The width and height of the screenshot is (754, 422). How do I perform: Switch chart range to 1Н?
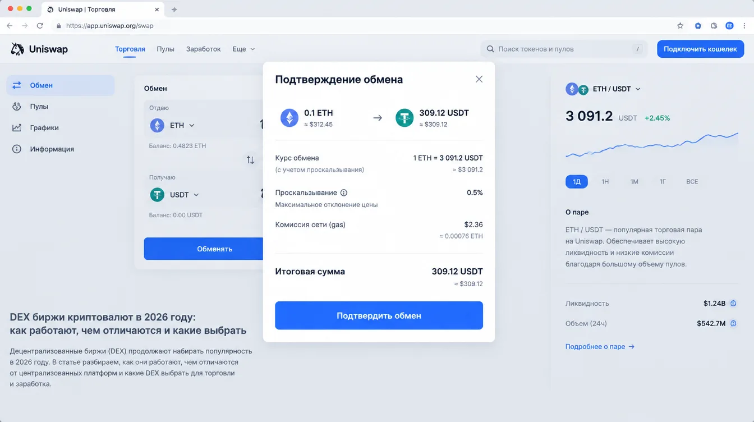[605, 182]
